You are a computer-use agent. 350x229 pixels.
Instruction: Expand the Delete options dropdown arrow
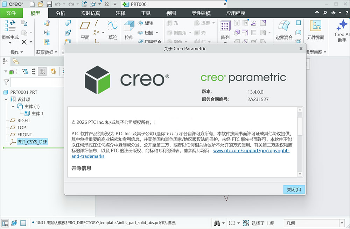click(x=31, y=42)
